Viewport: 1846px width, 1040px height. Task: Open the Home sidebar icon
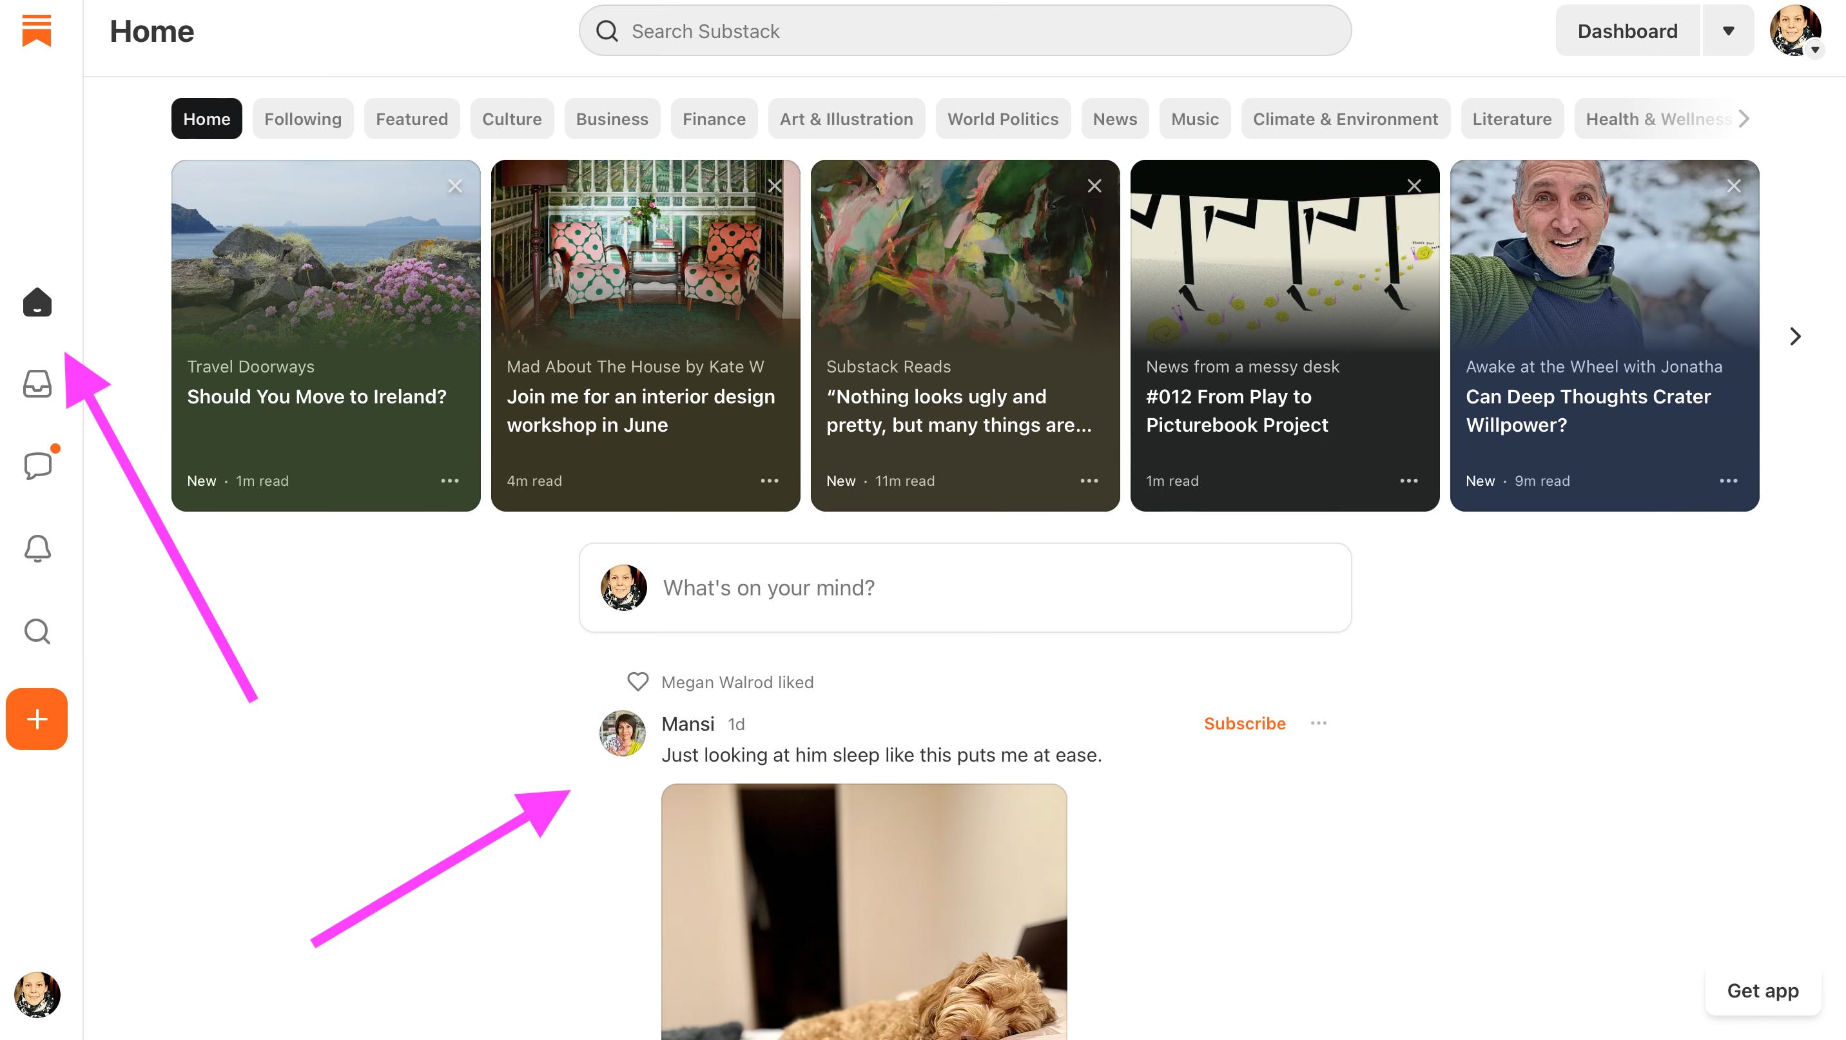pos(37,302)
